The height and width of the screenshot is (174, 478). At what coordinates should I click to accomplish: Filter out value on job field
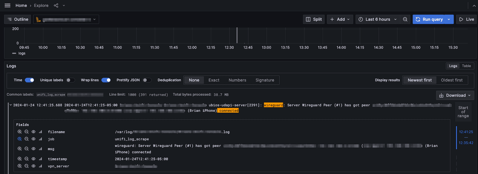27,139
